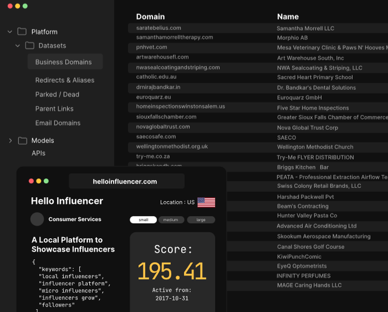Click the artwarehousefl.com domain cell
Viewport: 388px width, 312px height.
[x=162, y=57]
